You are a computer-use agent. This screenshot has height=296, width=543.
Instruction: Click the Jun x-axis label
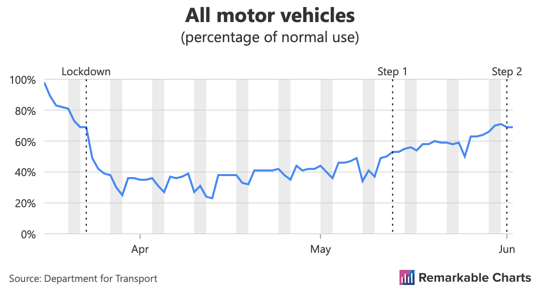(x=507, y=249)
